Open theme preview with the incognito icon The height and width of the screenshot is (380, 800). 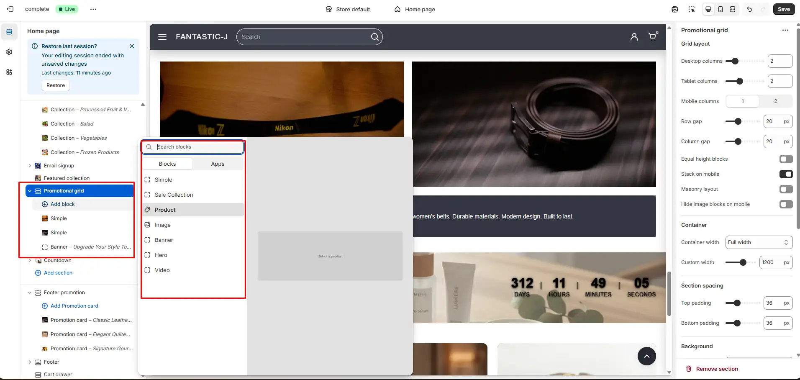675,9
